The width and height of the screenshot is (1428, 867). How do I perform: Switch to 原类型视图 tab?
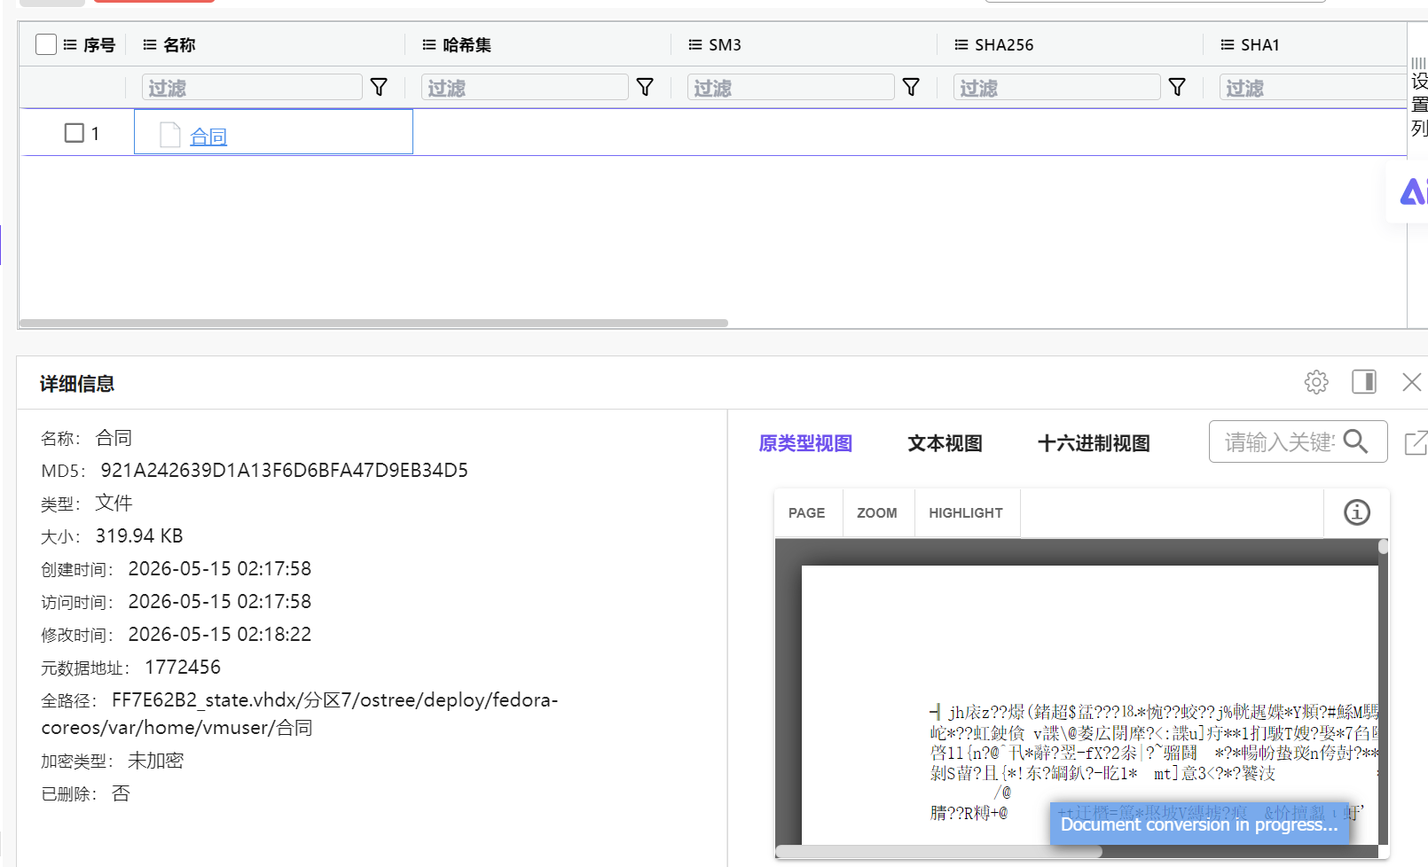tap(805, 443)
